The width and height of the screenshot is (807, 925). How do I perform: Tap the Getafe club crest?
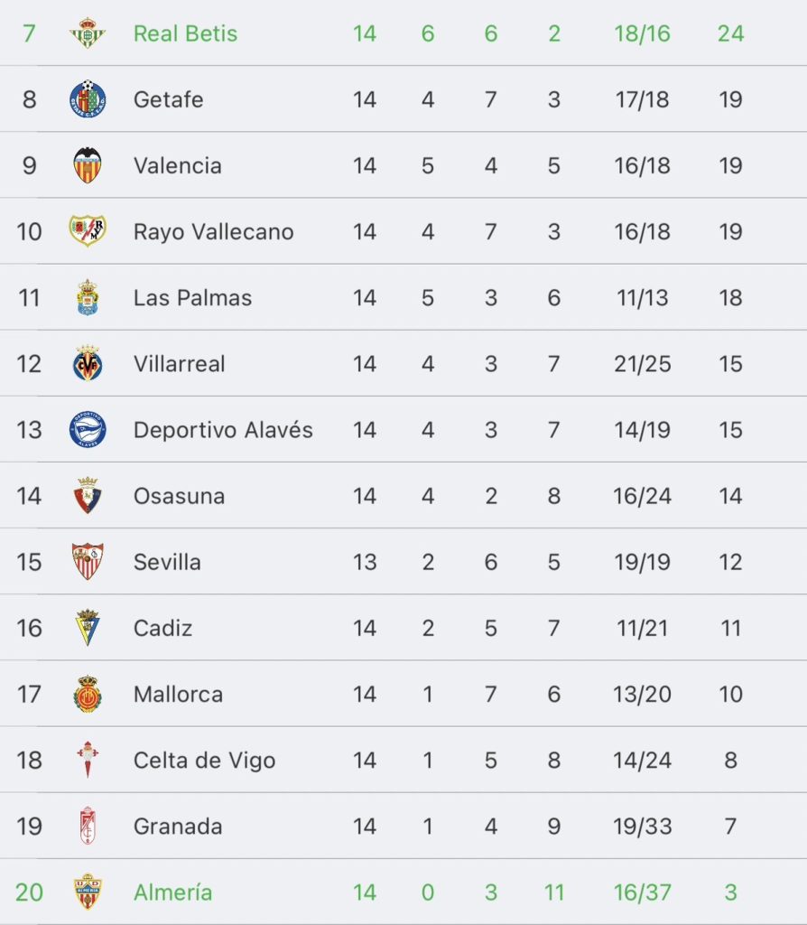coord(88,99)
